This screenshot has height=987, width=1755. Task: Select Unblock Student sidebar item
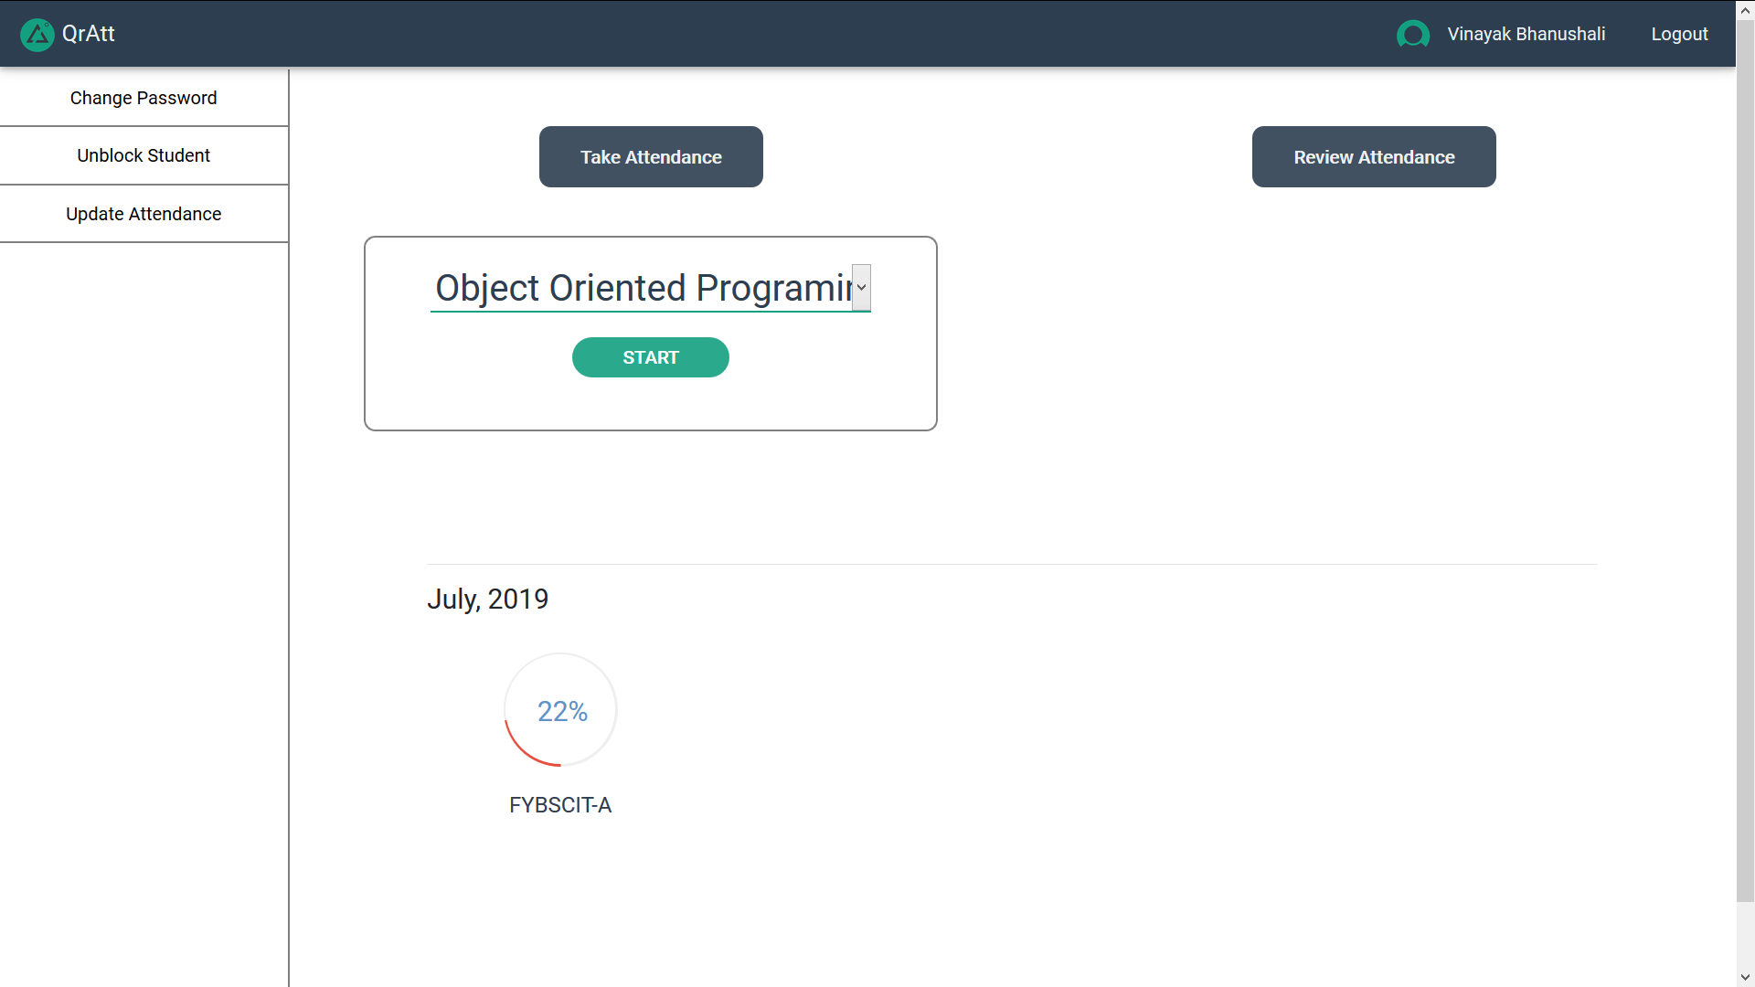click(144, 155)
